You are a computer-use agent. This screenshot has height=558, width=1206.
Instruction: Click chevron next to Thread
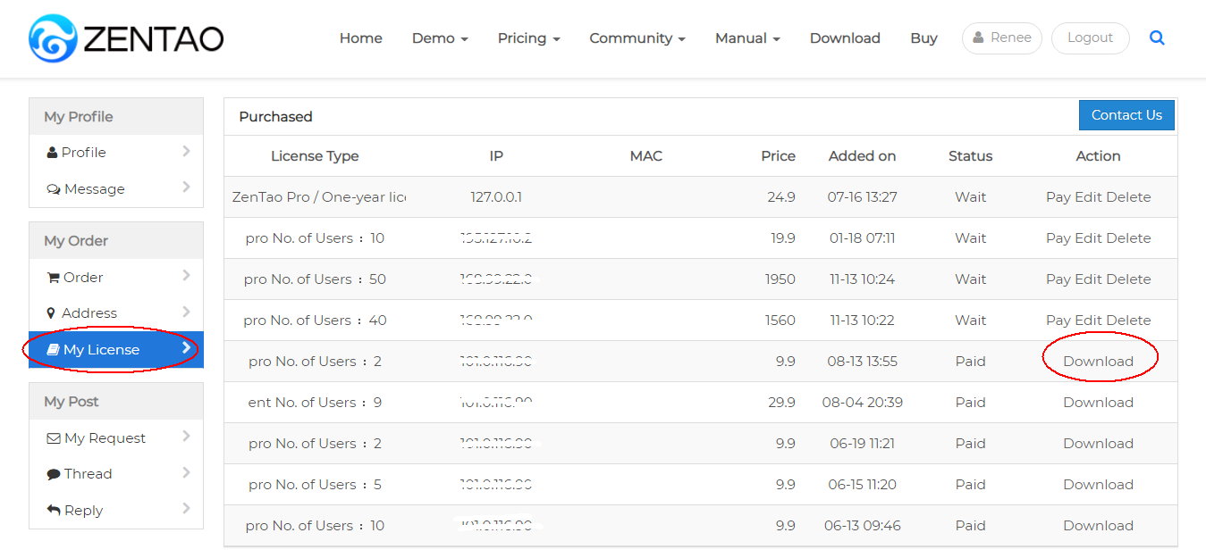tap(186, 472)
